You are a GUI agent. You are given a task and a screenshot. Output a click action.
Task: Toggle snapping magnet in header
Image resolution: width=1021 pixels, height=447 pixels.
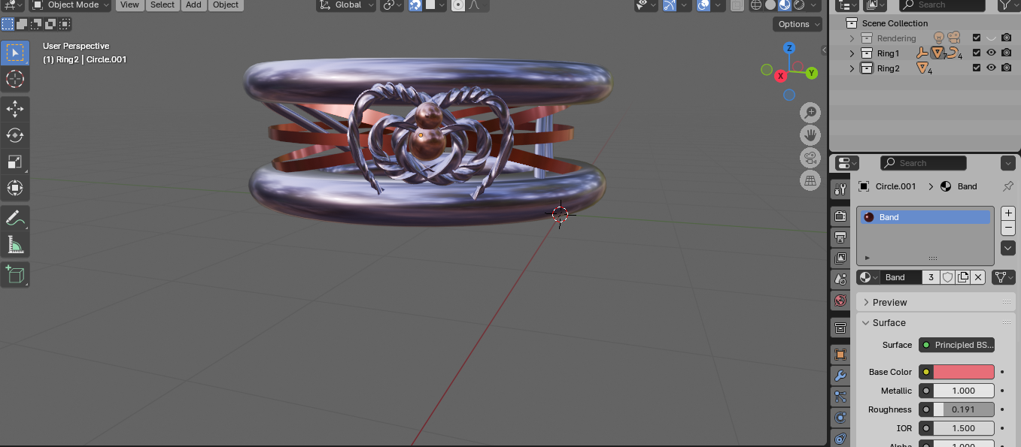415,5
